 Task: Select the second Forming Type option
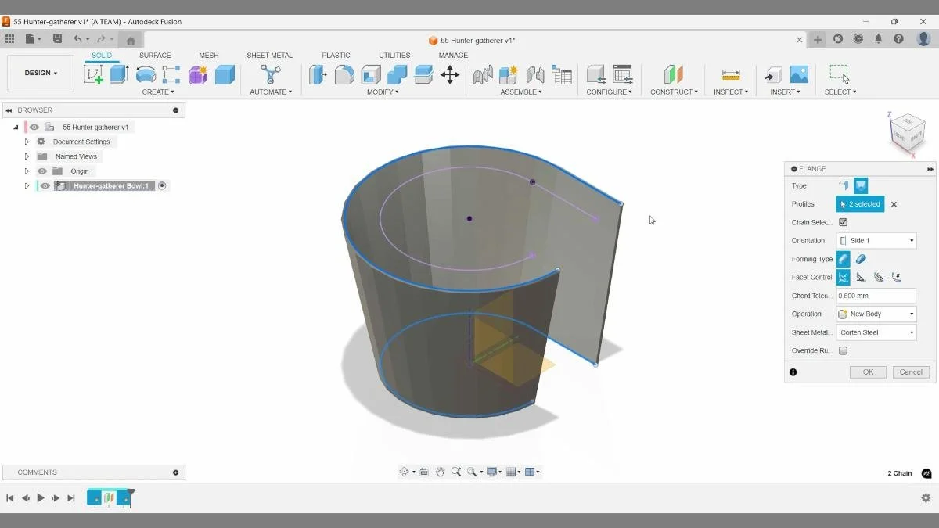pyautogui.click(x=861, y=259)
